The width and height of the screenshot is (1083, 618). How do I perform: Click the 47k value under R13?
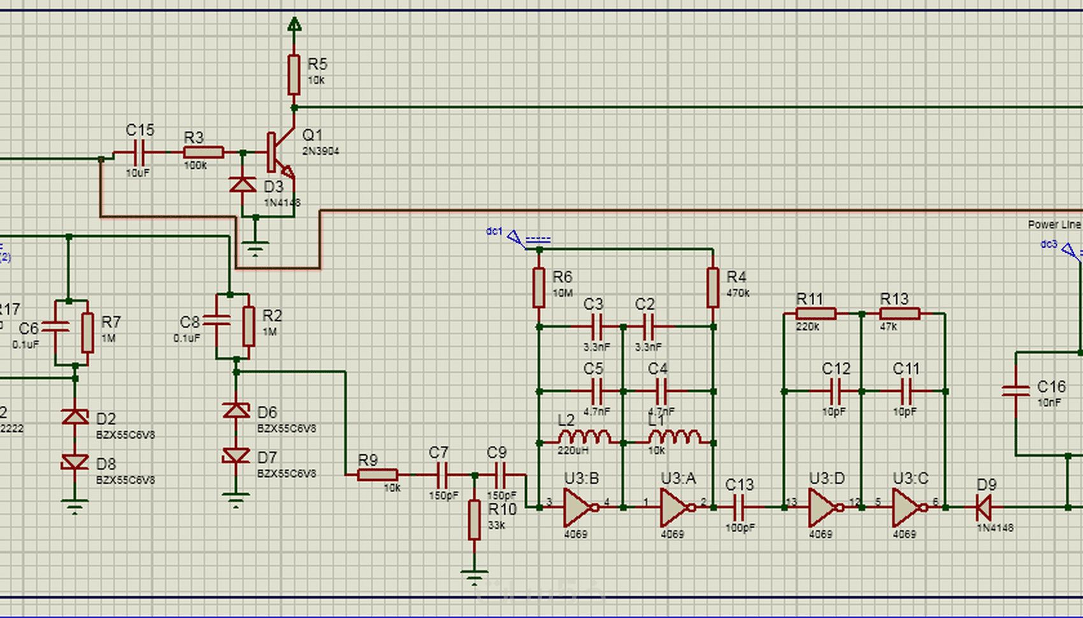(x=888, y=327)
